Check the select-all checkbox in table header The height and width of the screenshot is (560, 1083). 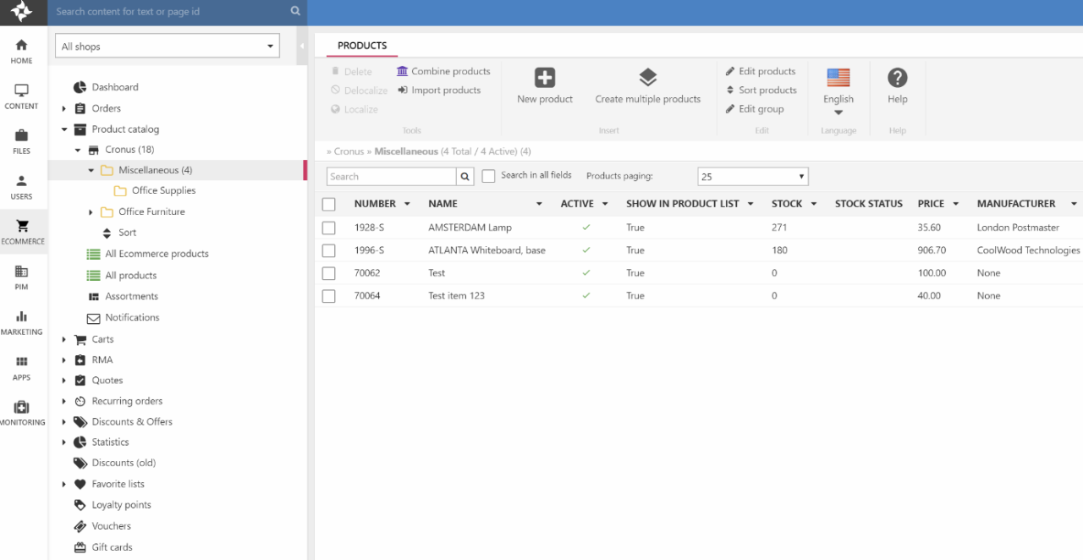[329, 204]
